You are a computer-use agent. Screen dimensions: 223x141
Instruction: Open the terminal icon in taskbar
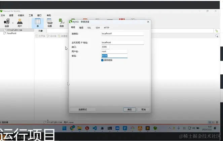[x=110, y=128]
